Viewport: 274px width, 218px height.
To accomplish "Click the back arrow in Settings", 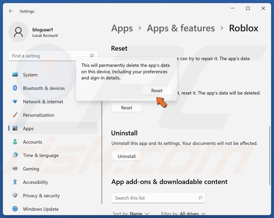I will (11, 11).
